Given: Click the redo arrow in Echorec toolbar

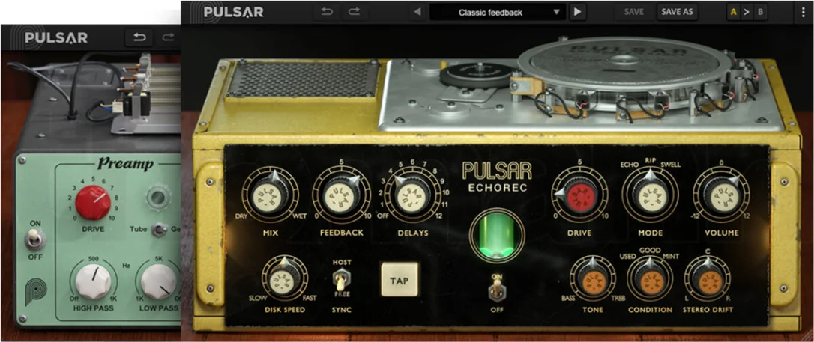Looking at the screenshot, I should (x=354, y=12).
